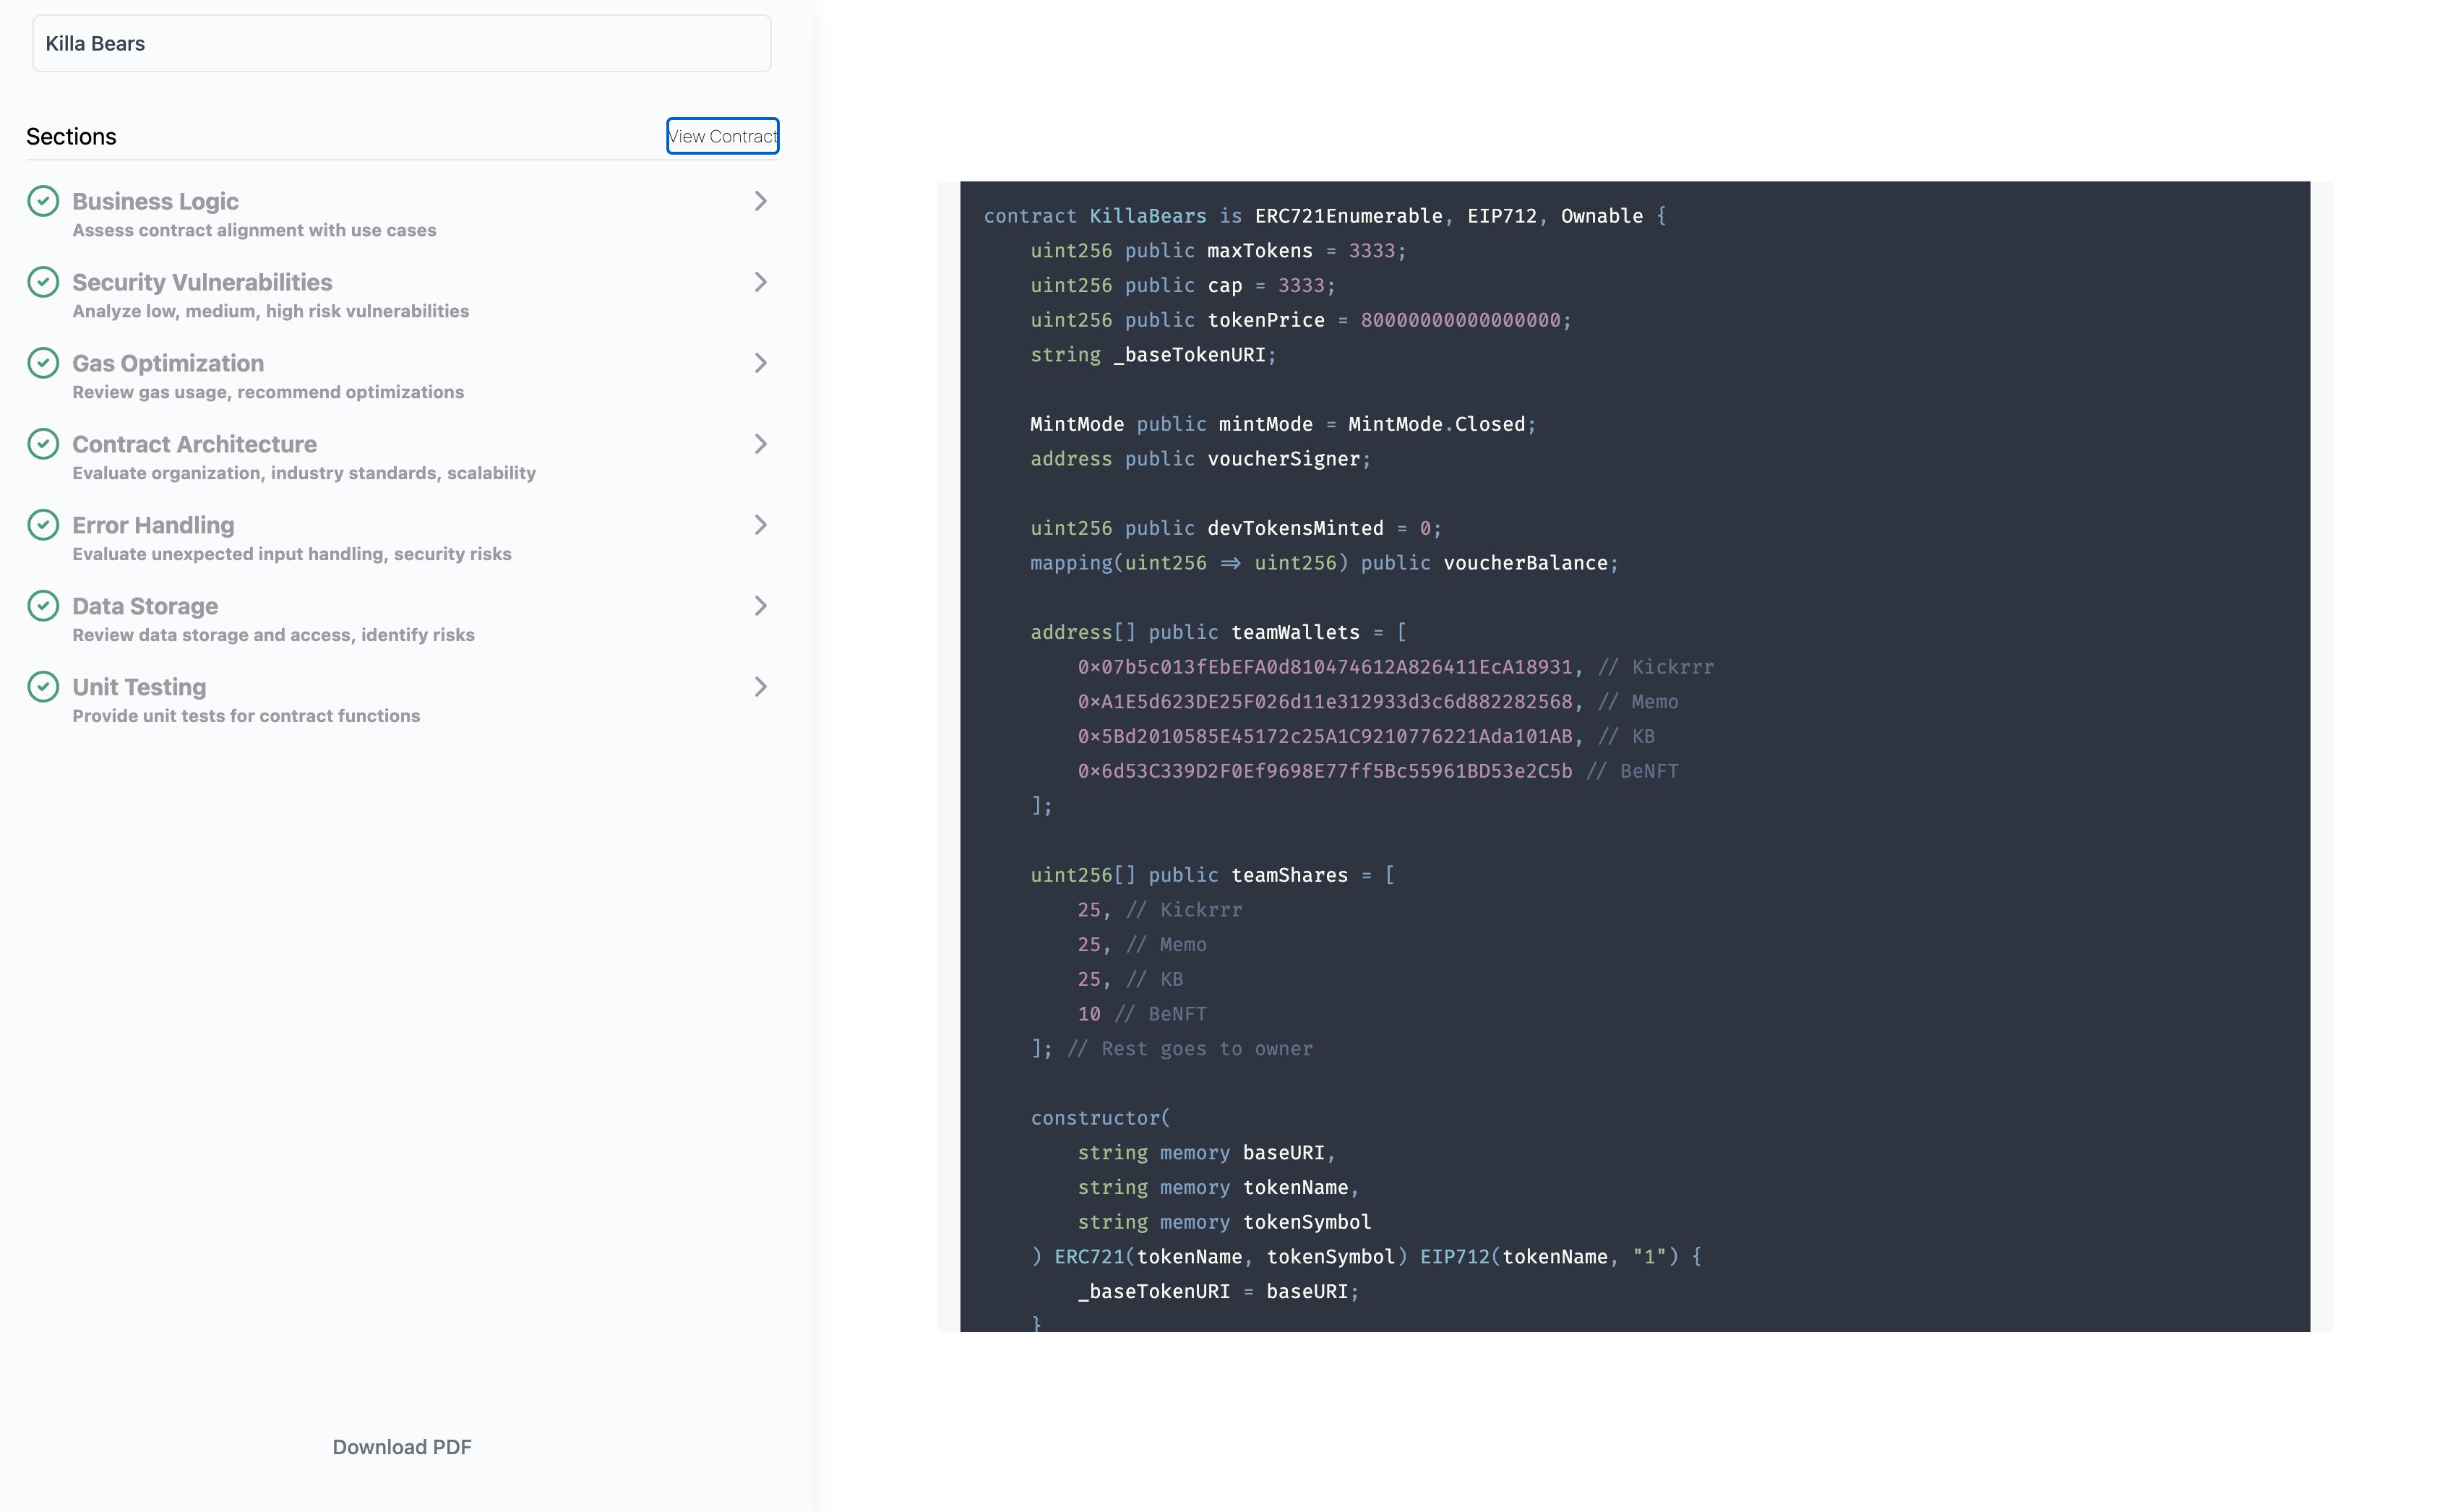Click the maxTokens = 3333 code line
The height and width of the screenshot is (1512, 2450).
[x=1218, y=251]
